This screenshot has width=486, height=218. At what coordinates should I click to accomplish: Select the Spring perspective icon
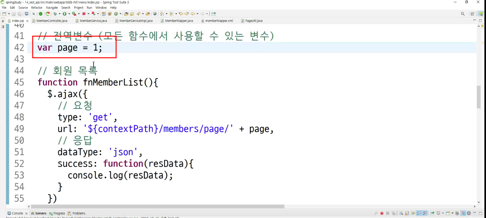tap(481, 14)
